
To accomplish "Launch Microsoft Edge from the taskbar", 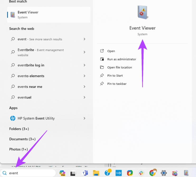I will [x=130, y=173].
